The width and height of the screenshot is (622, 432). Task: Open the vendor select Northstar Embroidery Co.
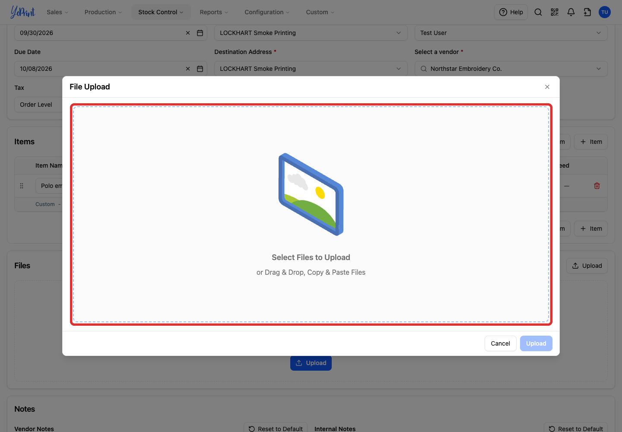(511, 69)
